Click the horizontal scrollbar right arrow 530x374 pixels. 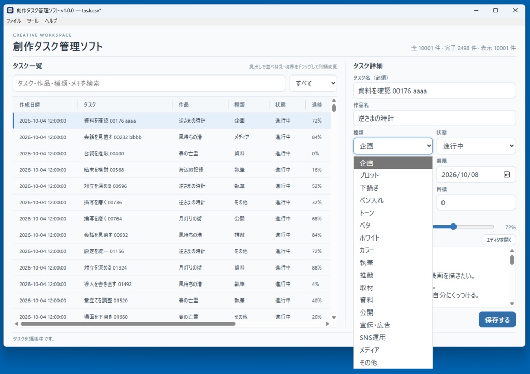pos(327,324)
